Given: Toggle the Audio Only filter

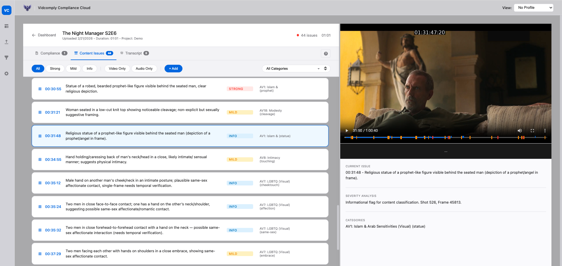Looking at the screenshot, I should click(144, 69).
